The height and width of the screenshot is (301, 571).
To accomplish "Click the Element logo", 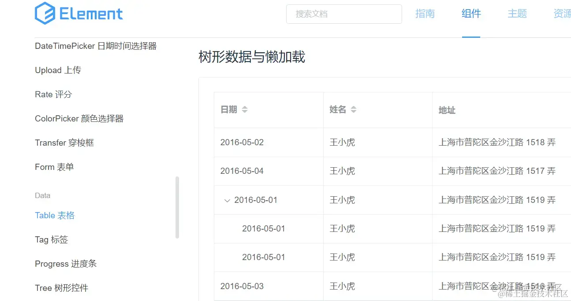I will 79,13.
